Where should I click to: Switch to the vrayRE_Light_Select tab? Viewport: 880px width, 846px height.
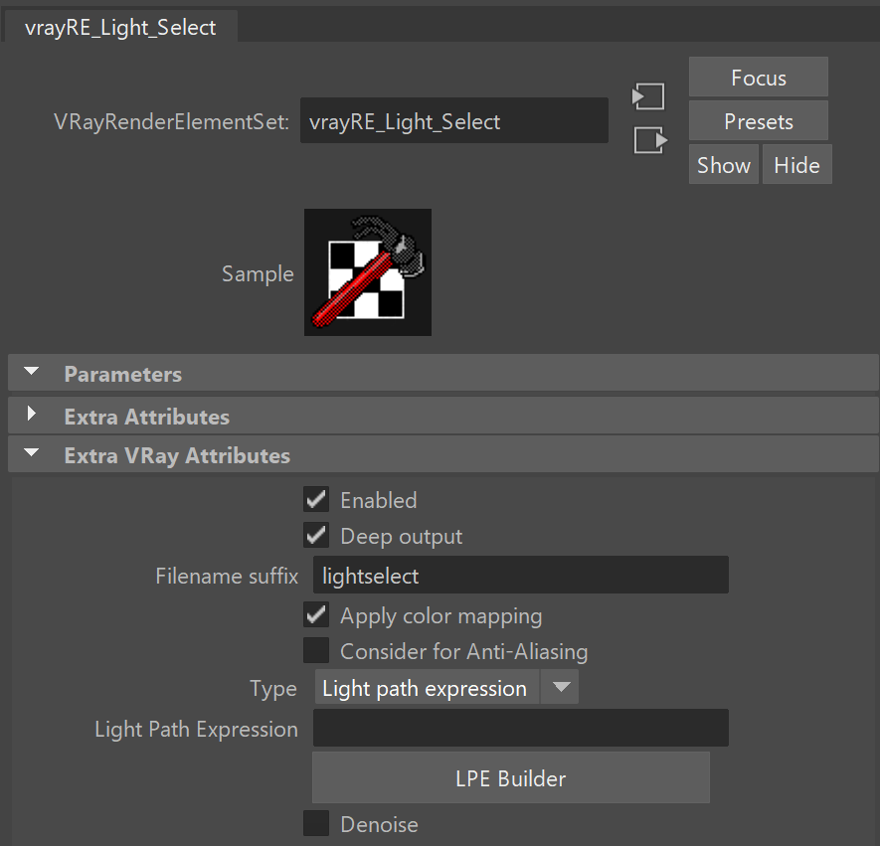coord(120,28)
